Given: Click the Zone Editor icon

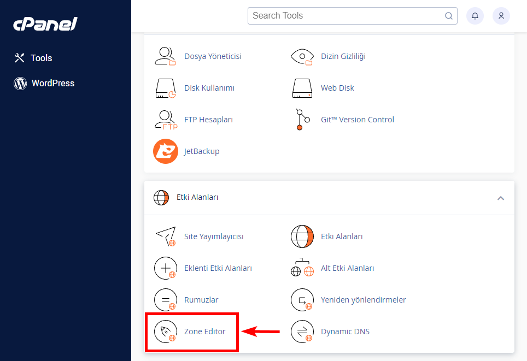Looking at the screenshot, I should click(166, 332).
